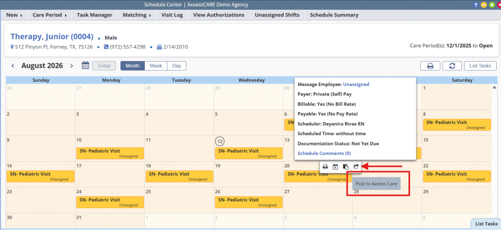Click the Post to Axxess Care share icon
The image size is (501, 230).
coord(356,167)
